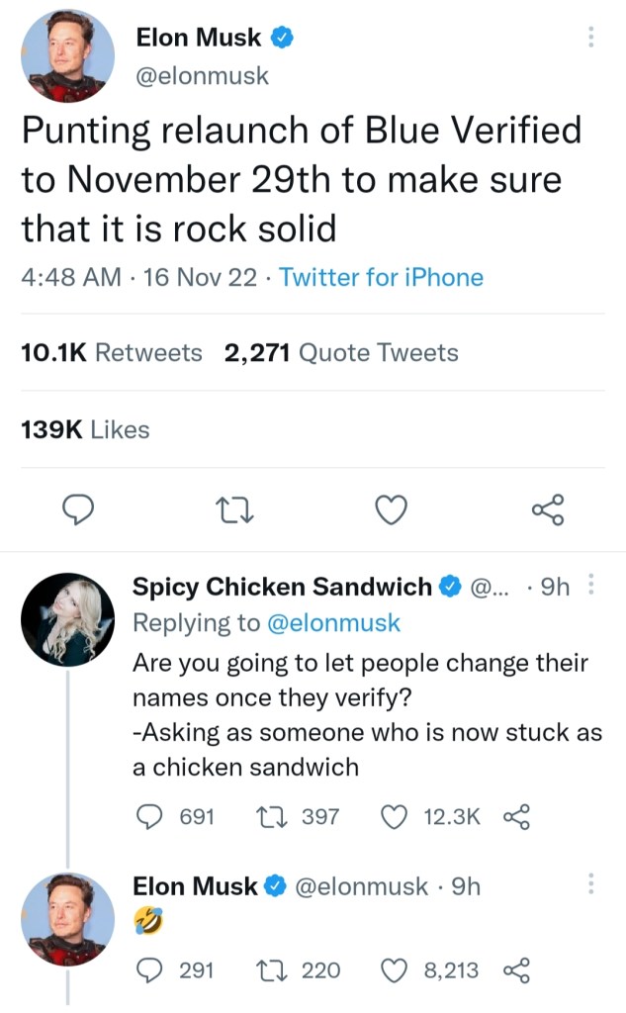626x1013 pixels.
Task: View the 10.1K Retweets list
Action: click(x=111, y=353)
